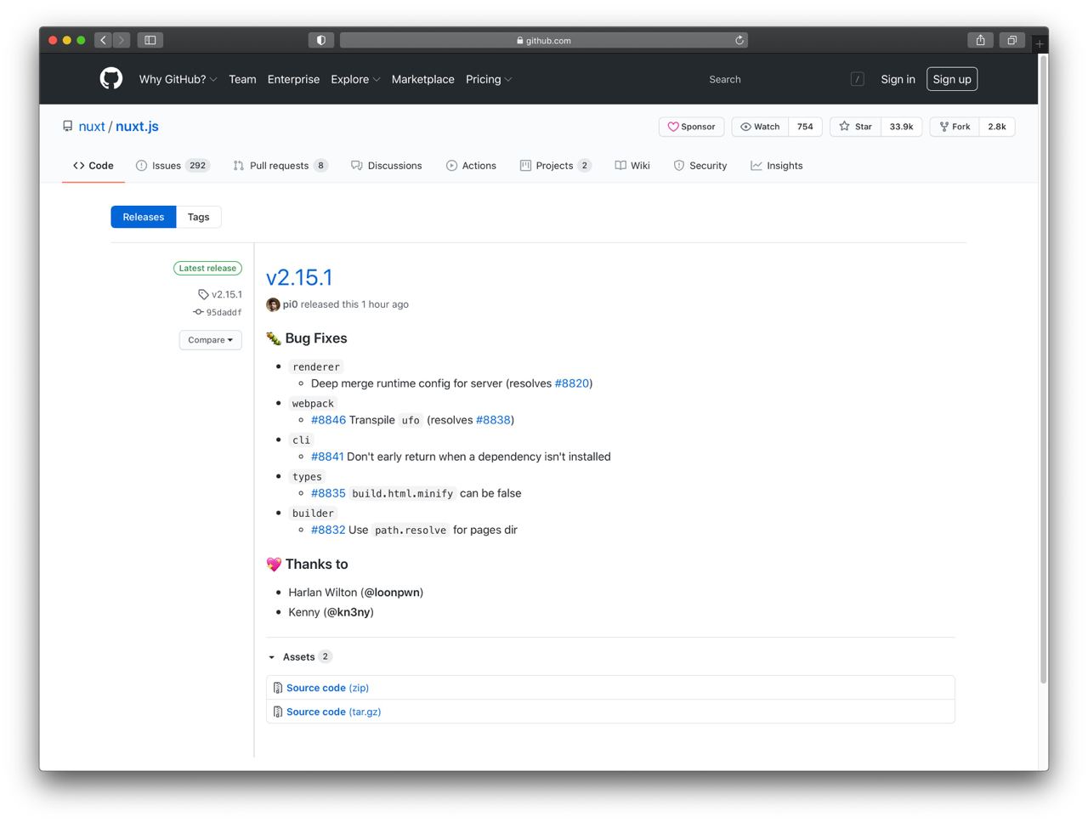1088x823 pixels.
Task: Add a new tab with the plus icon
Action: point(1039,43)
